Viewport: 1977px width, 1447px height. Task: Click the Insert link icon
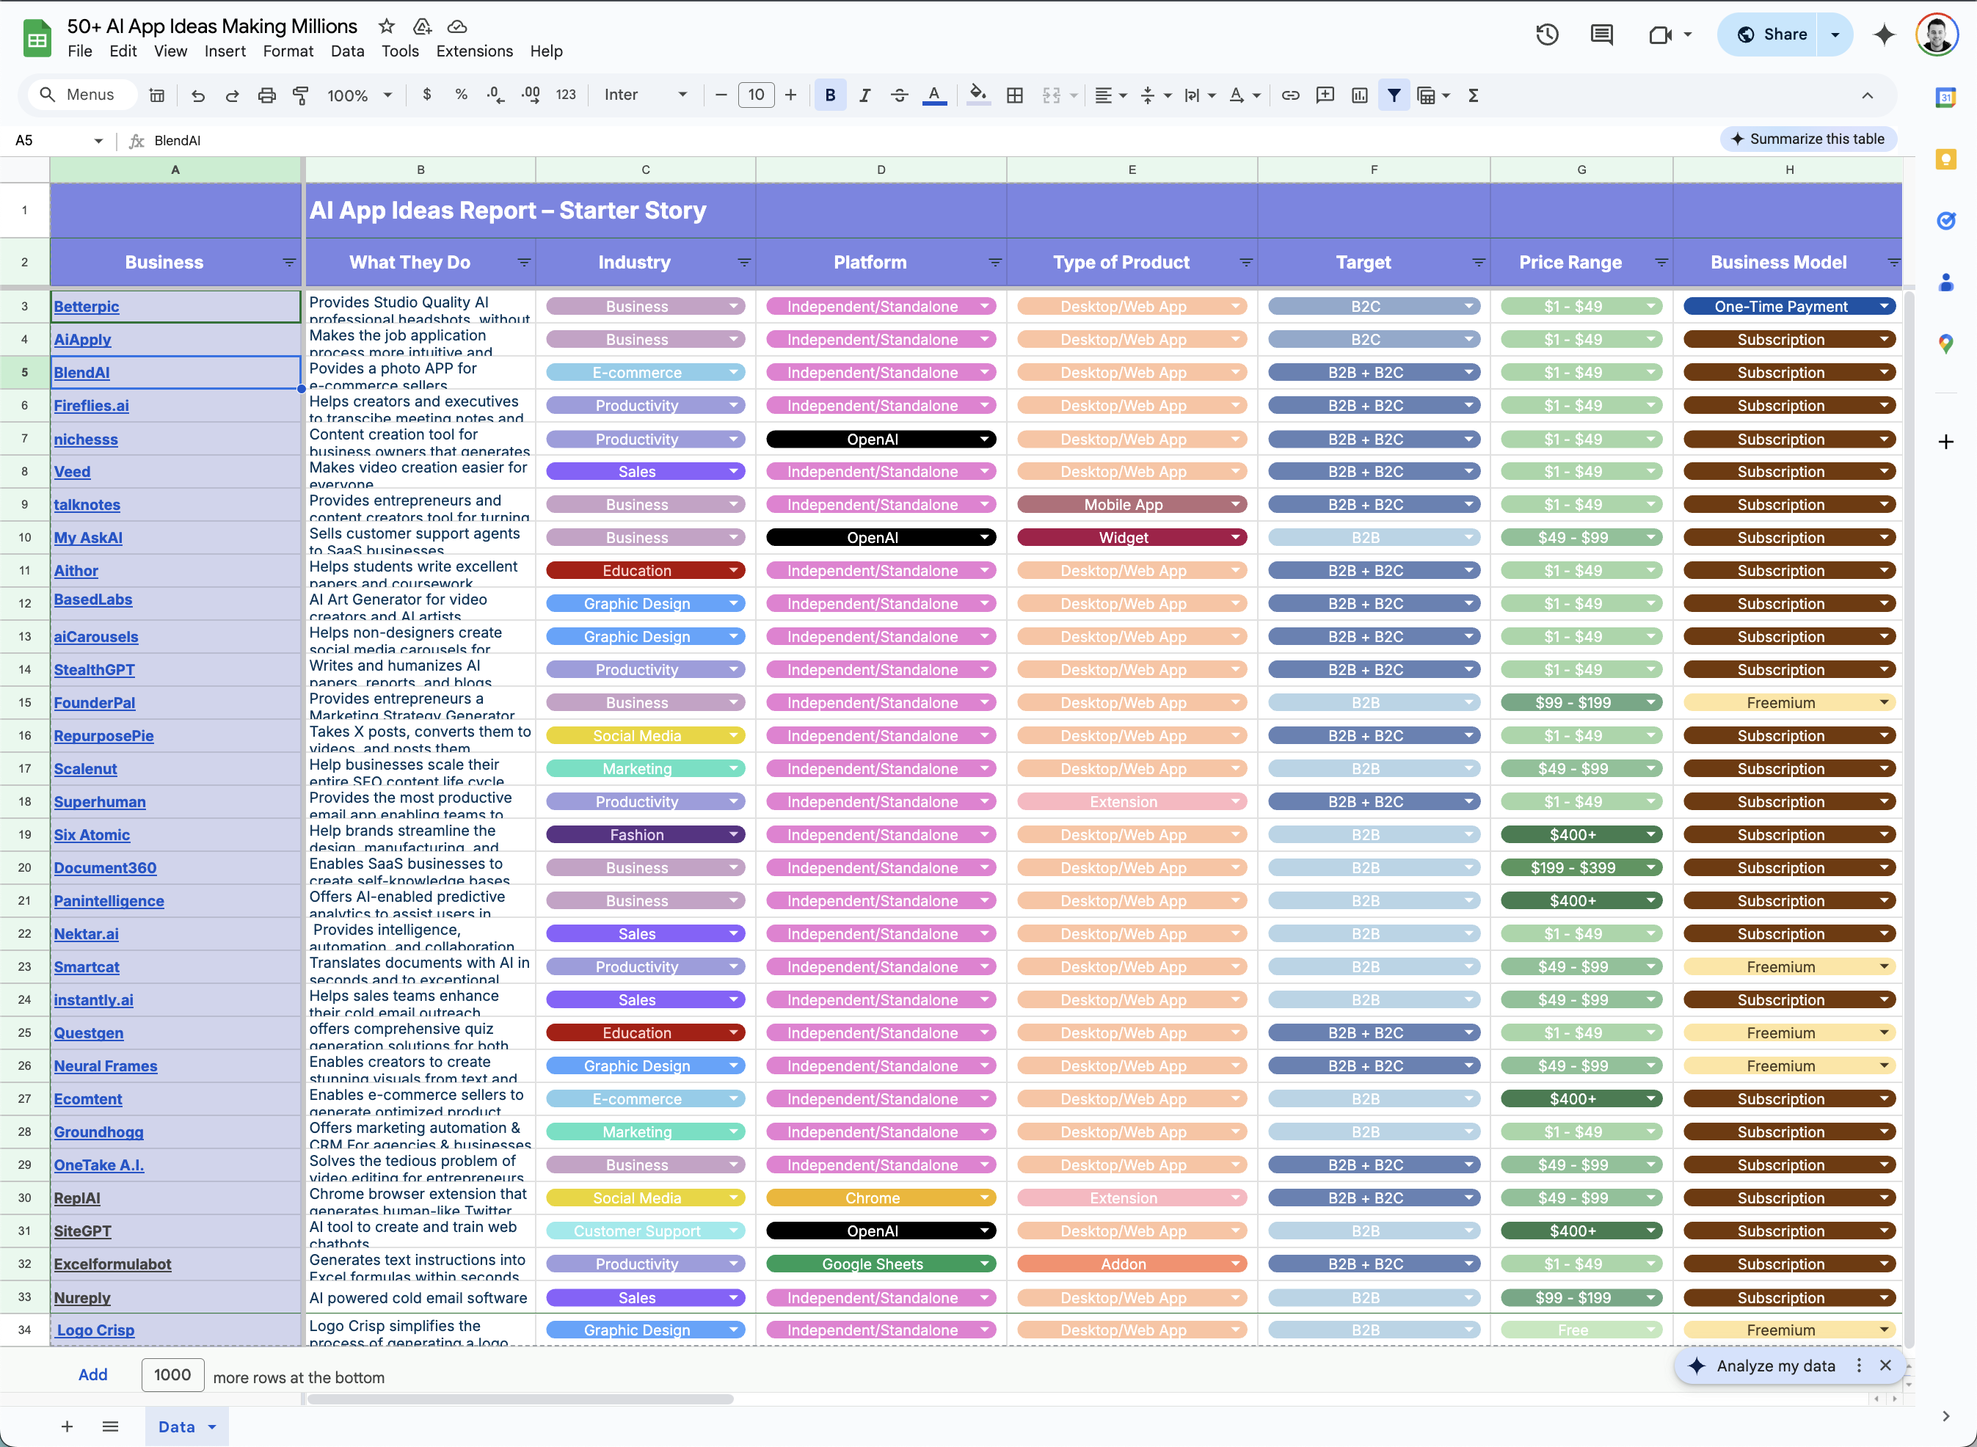(1290, 95)
